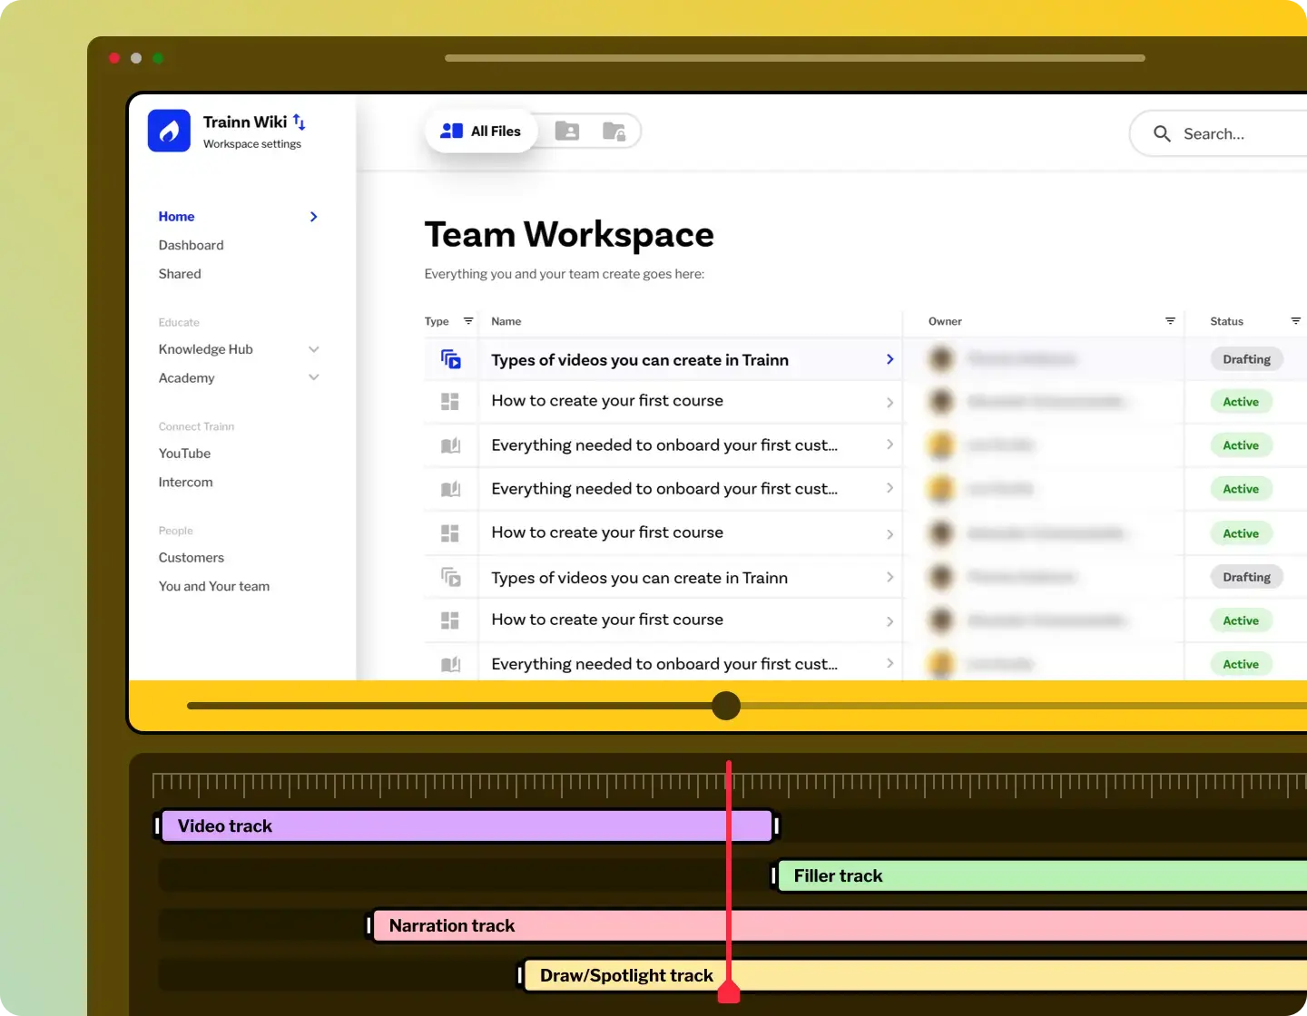Select the pink Narration track clip
The image size is (1307, 1016).
[840, 926]
